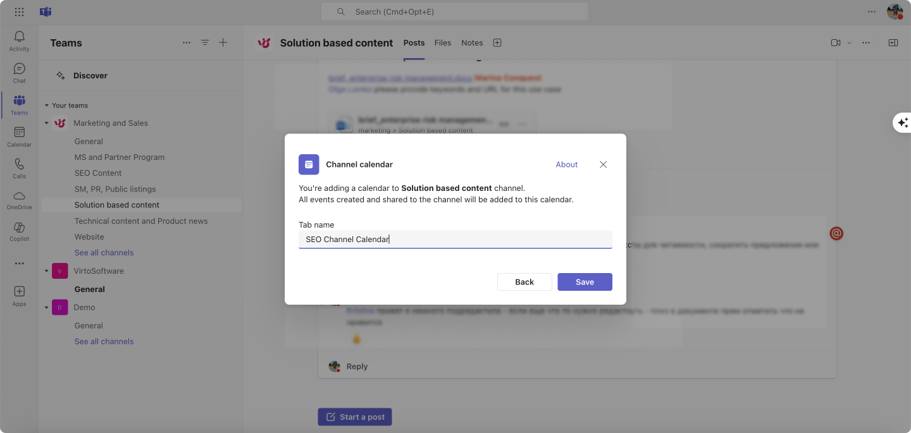Open the Calls phone icon
The height and width of the screenshot is (433, 911).
click(19, 164)
